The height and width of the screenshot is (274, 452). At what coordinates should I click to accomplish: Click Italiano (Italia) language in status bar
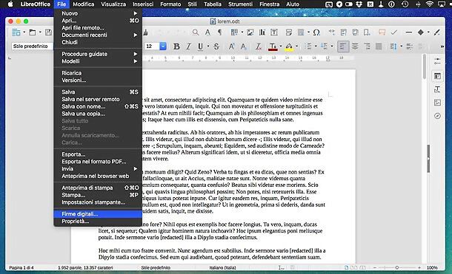point(222,267)
